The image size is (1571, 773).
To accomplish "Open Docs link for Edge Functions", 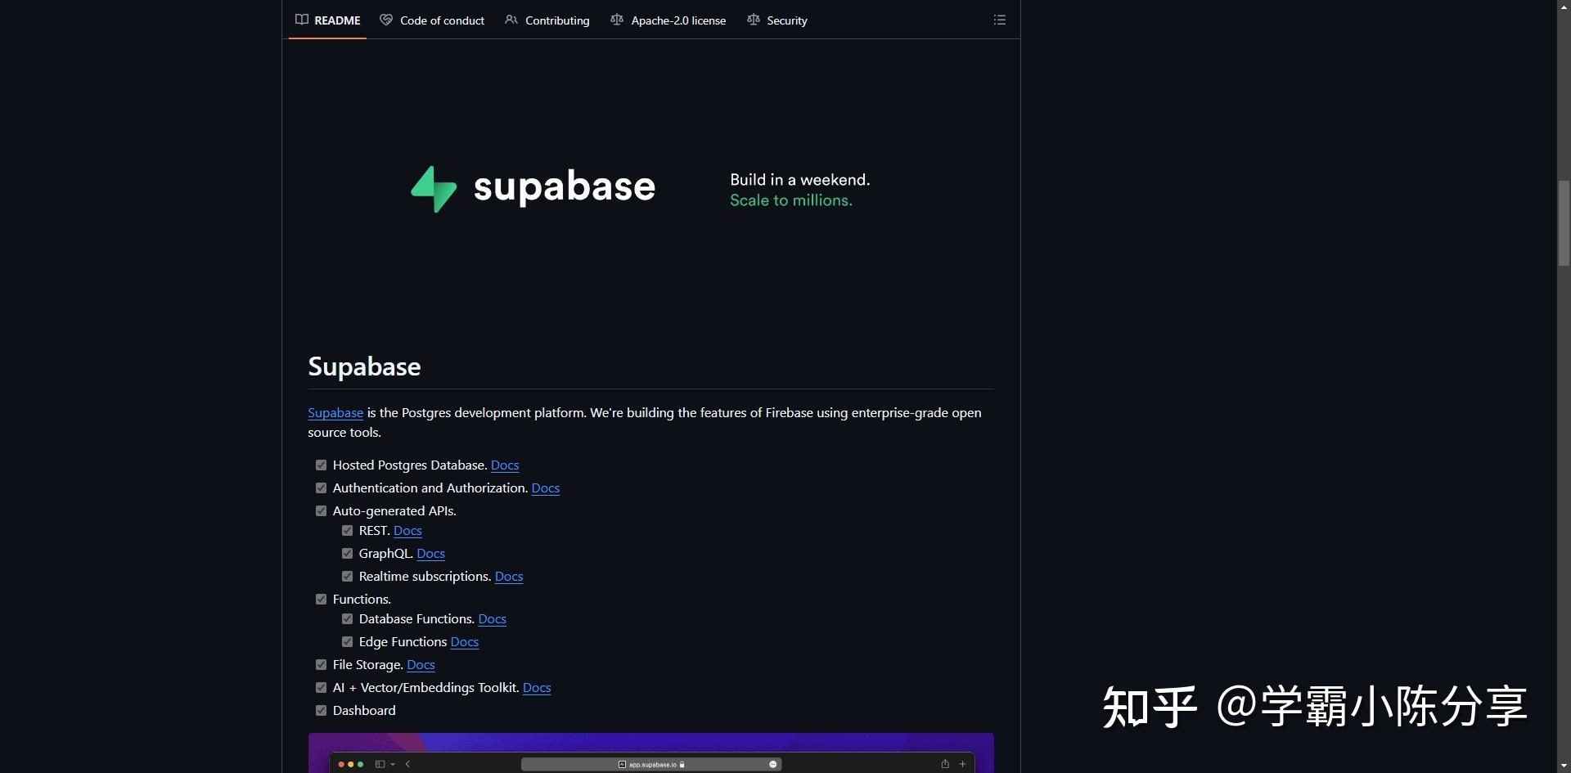I will point(464,641).
